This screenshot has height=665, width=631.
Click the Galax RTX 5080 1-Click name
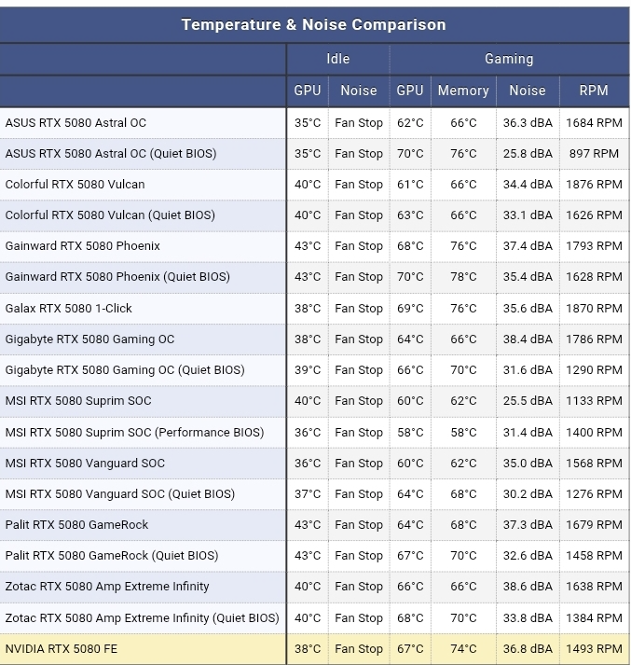pos(68,309)
